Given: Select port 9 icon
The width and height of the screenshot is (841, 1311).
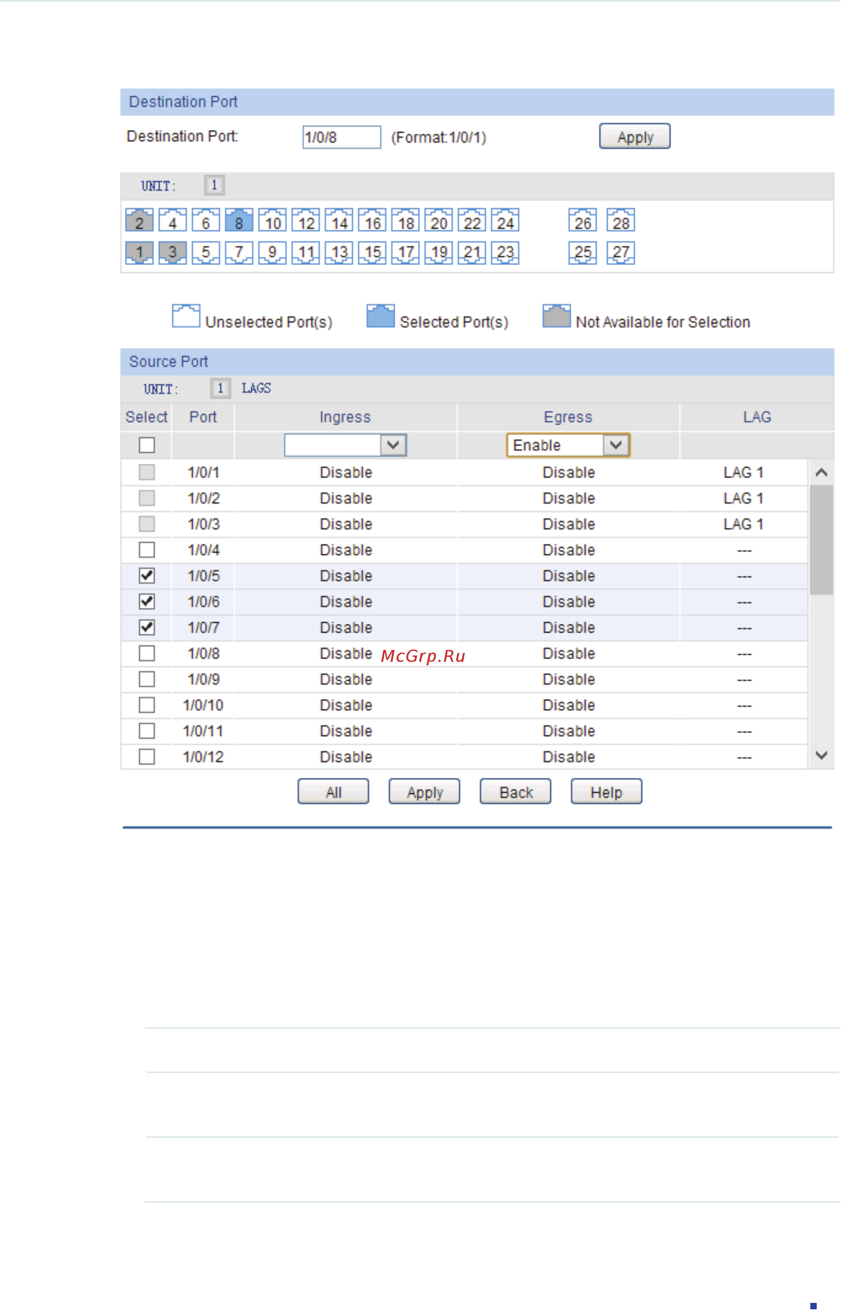Looking at the screenshot, I should pyautogui.click(x=273, y=253).
